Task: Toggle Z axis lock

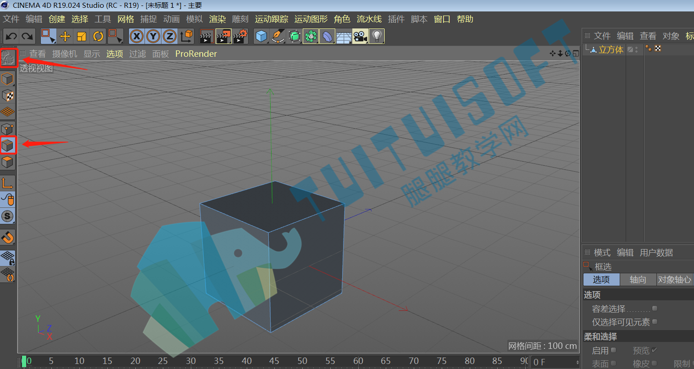Action: pyautogui.click(x=170, y=36)
